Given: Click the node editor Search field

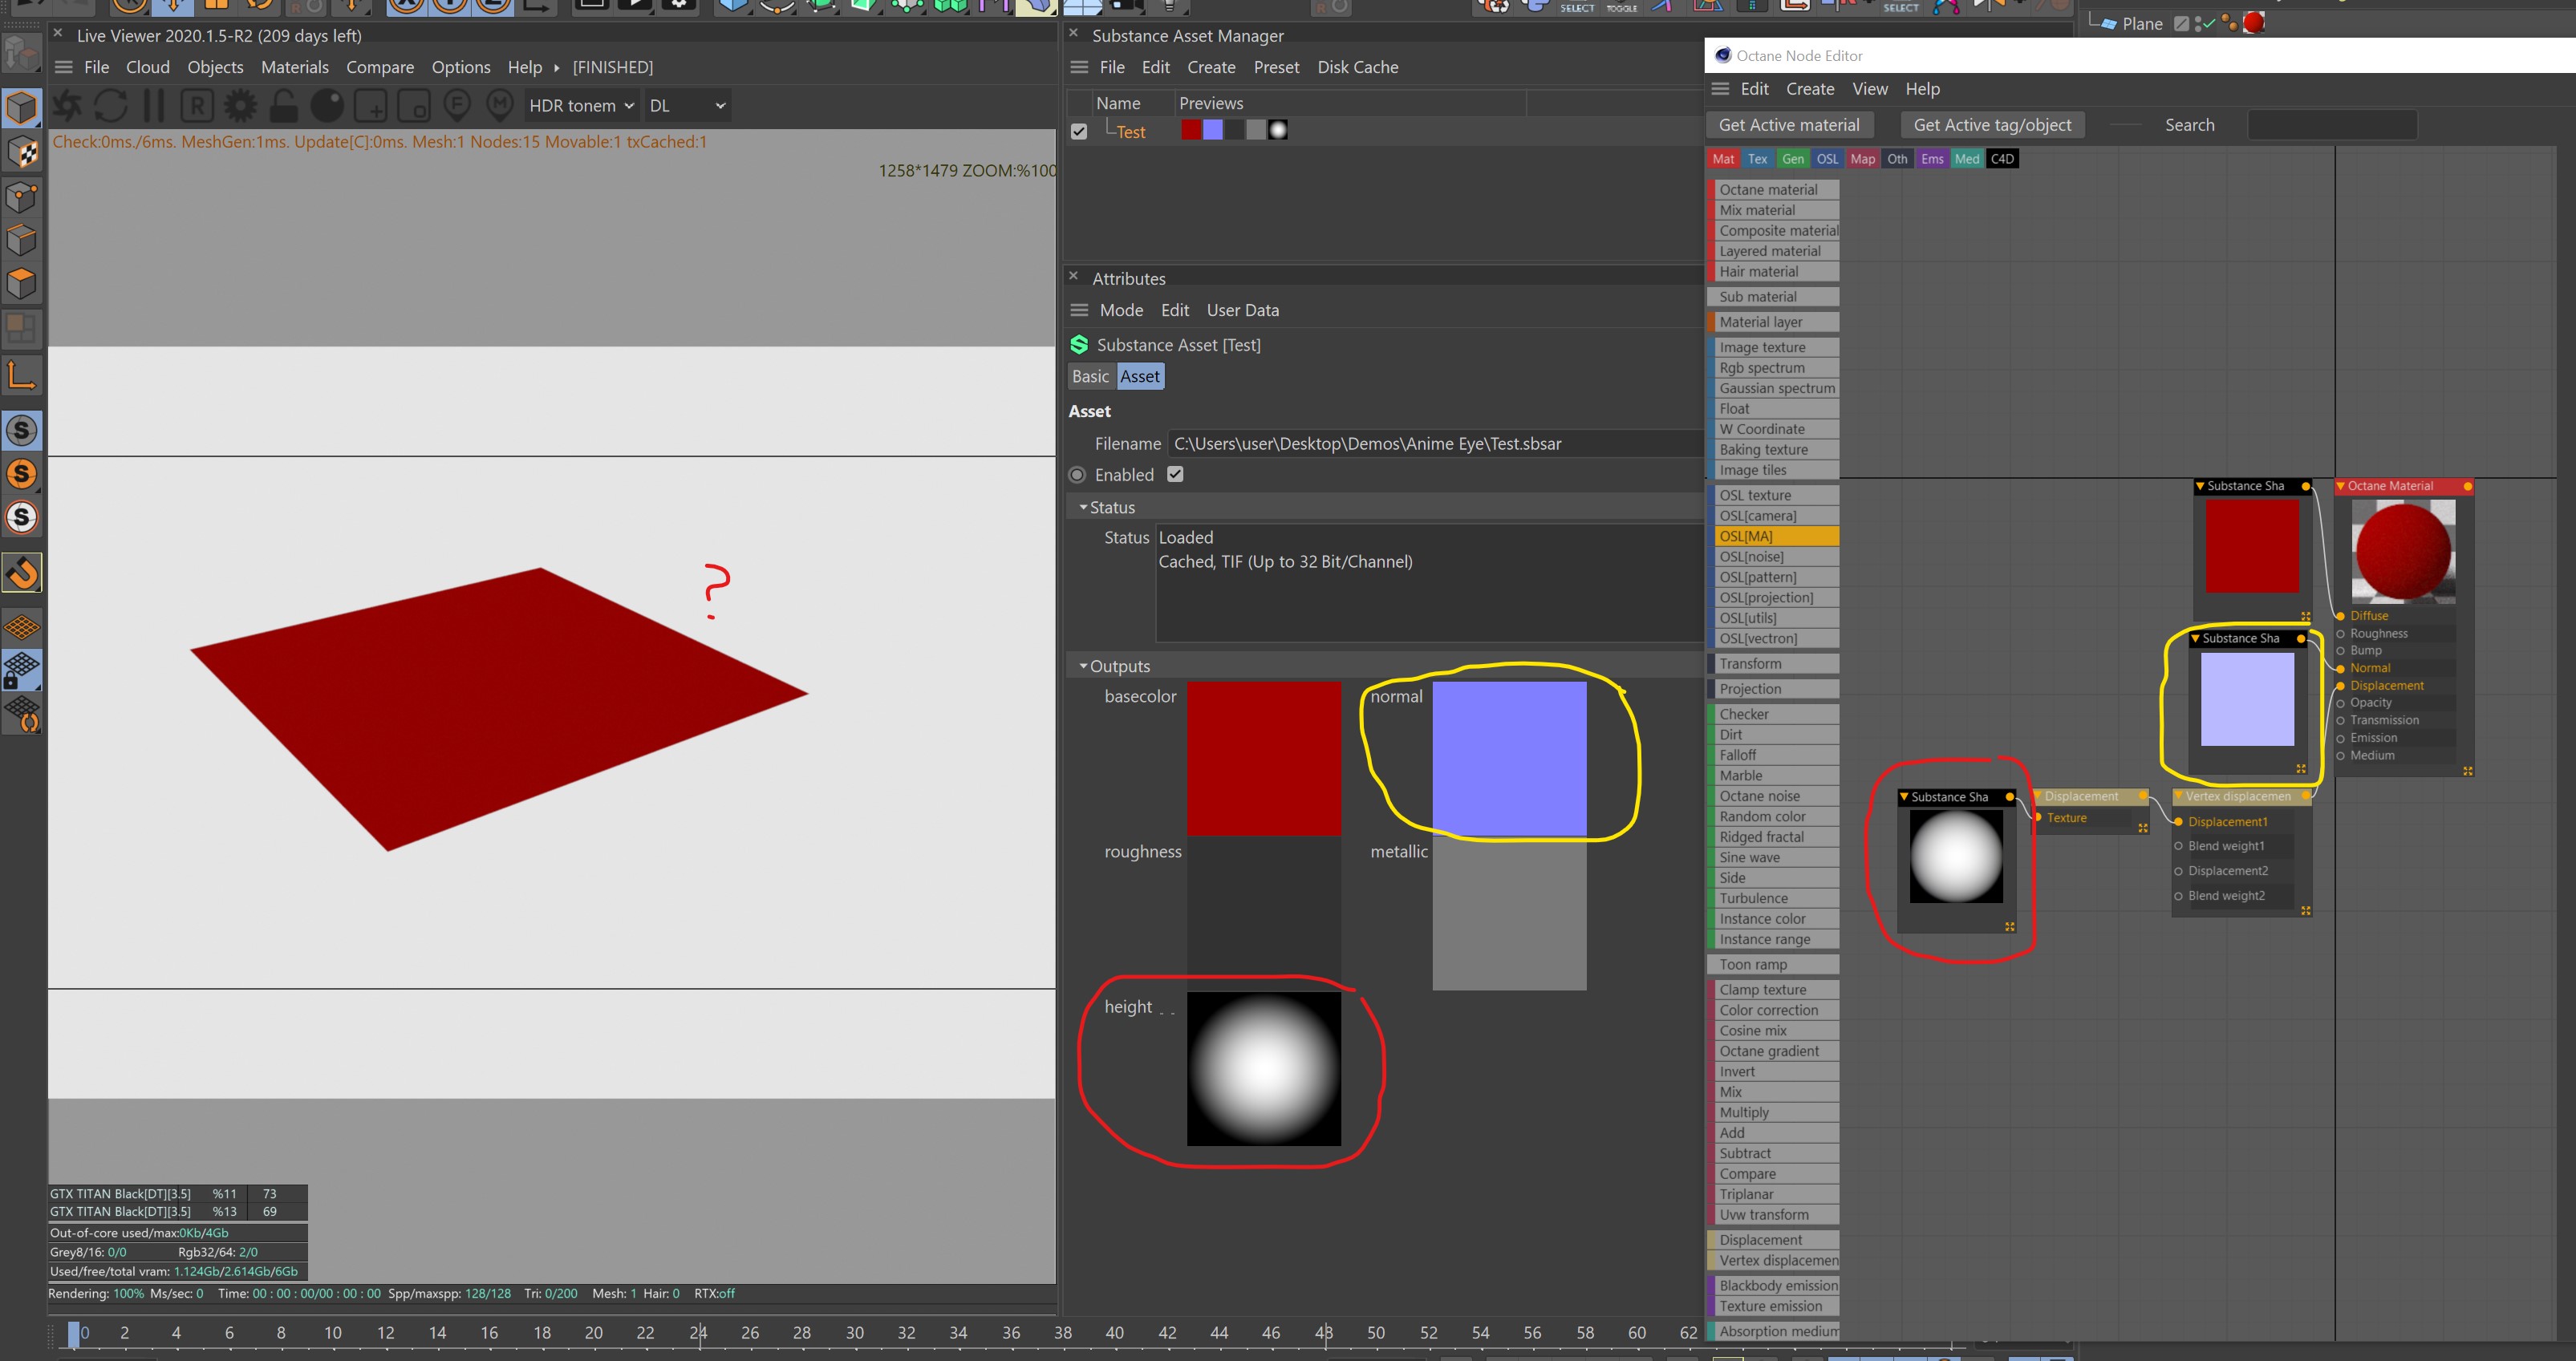Looking at the screenshot, I should click(x=2331, y=125).
